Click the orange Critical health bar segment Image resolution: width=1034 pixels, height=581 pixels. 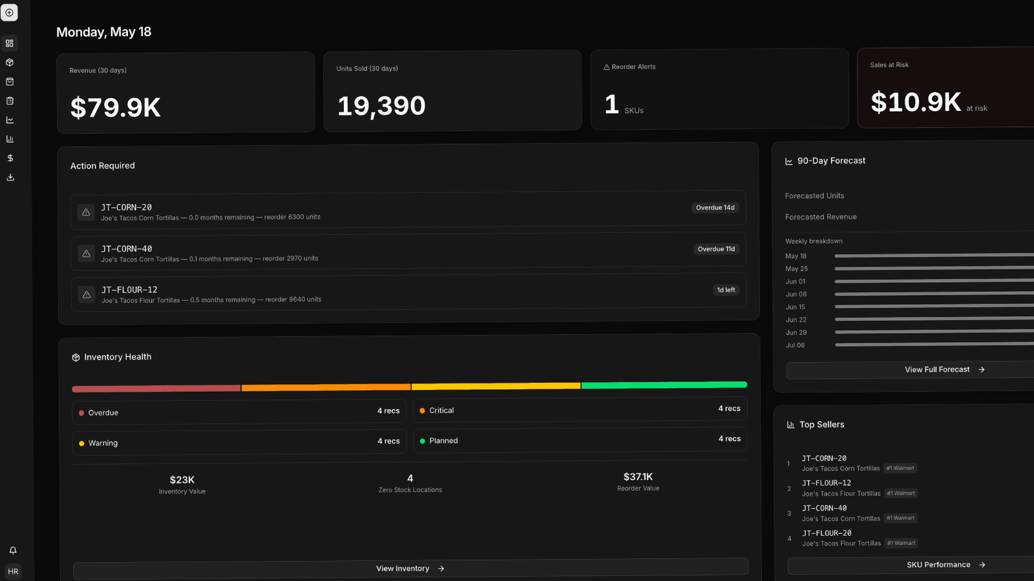tap(326, 387)
